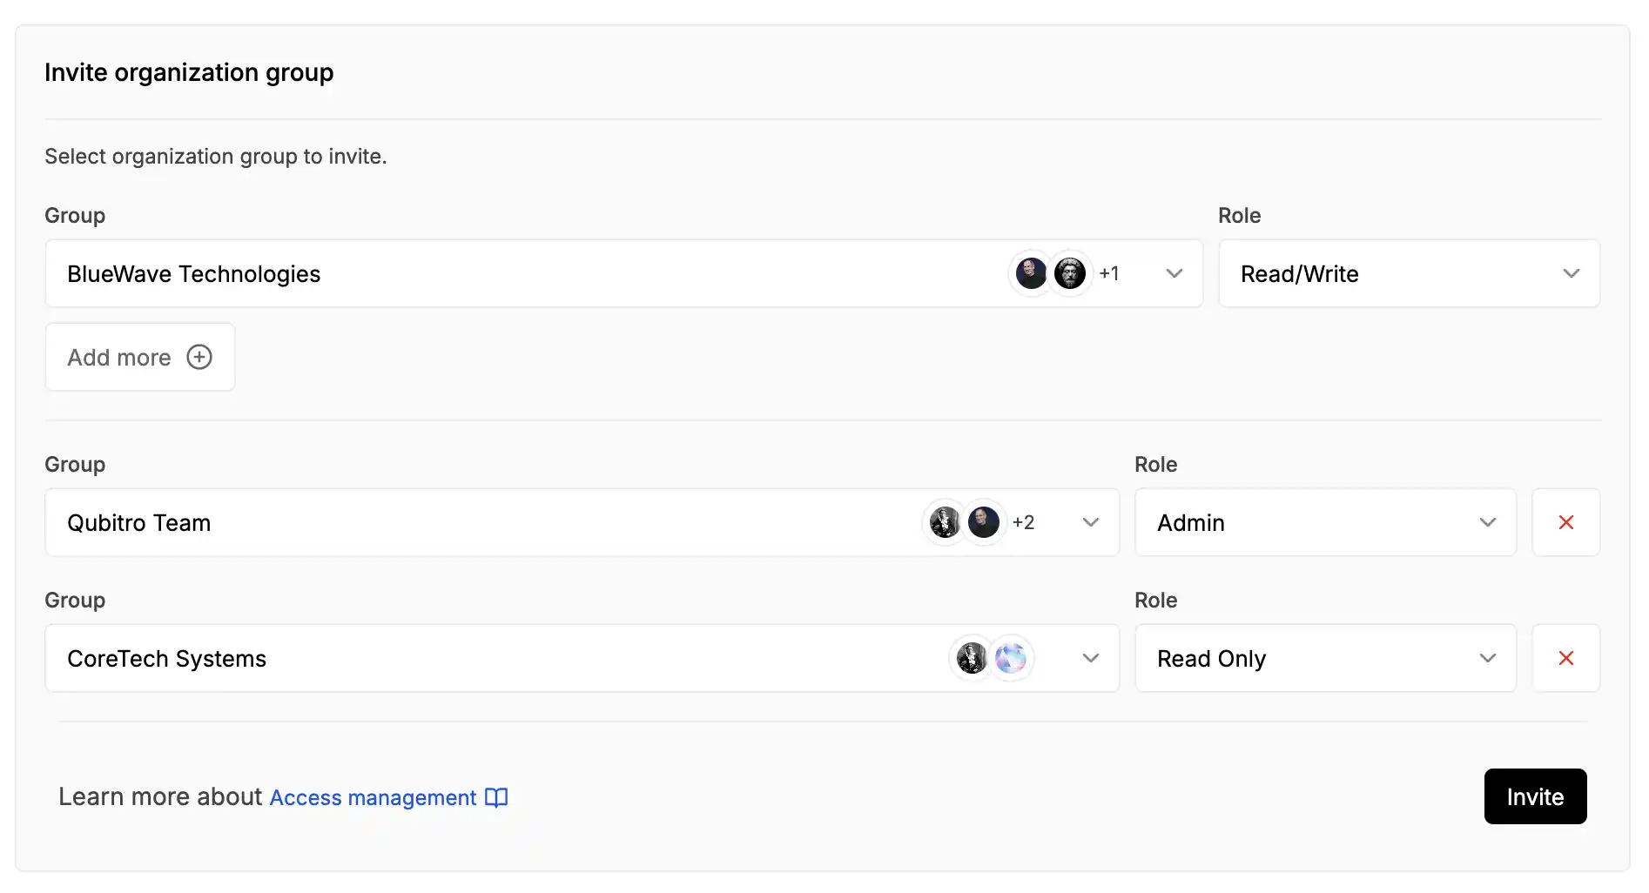Click first avatar in CoreTech Systems row

coord(972,658)
